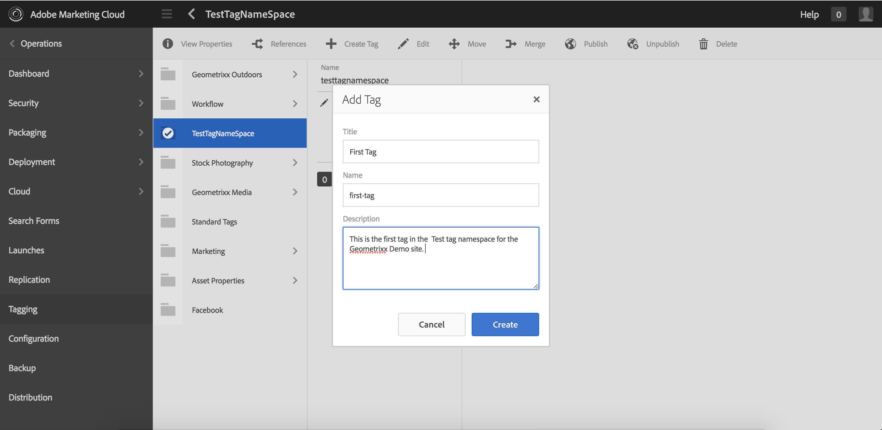The width and height of the screenshot is (882, 430).
Task: Click the Publish globe icon
Action: pos(570,44)
